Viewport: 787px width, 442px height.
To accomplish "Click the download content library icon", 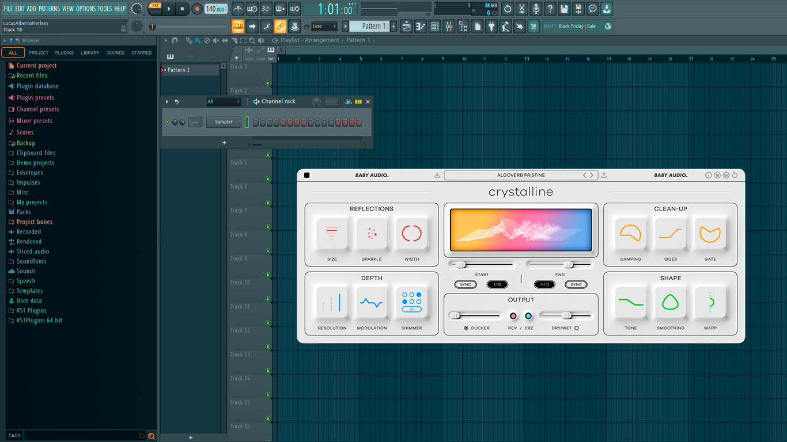I will [607, 9].
